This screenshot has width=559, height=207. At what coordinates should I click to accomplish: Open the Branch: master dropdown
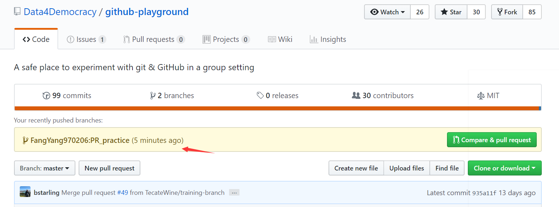pyautogui.click(x=45, y=168)
